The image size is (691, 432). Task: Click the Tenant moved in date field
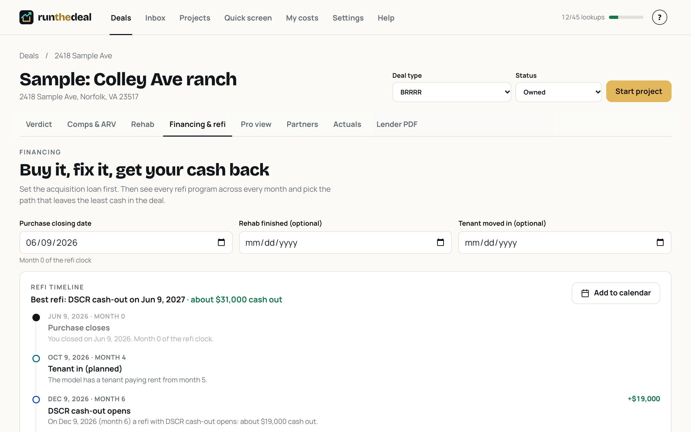click(x=564, y=242)
